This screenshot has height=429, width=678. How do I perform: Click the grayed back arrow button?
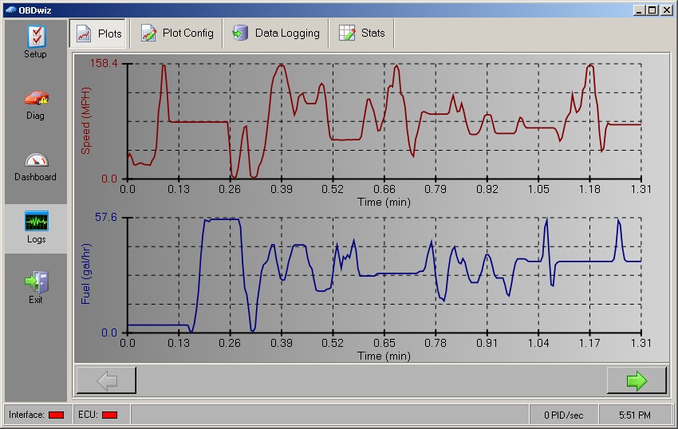(106, 380)
